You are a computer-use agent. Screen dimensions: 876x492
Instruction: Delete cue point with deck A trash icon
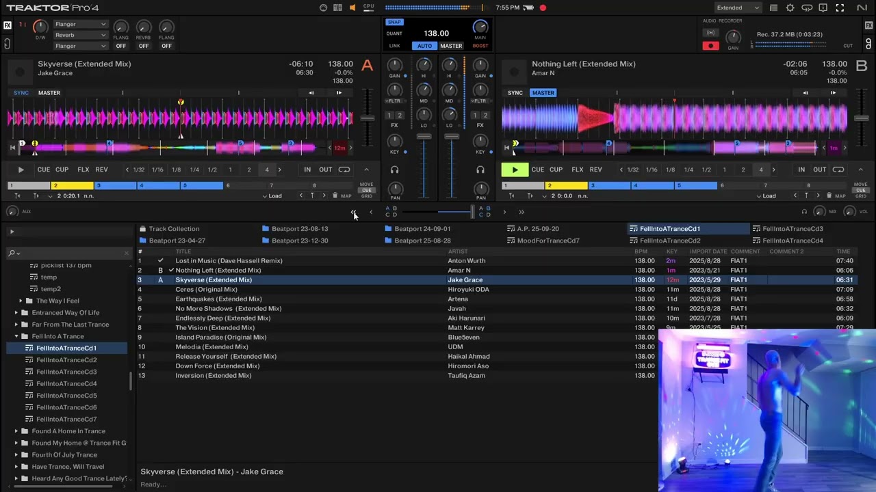[335, 196]
